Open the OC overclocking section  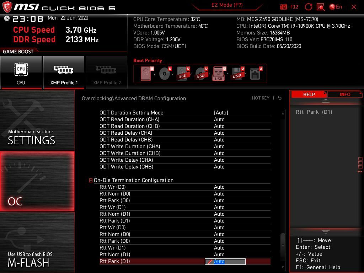tap(37, 181)
